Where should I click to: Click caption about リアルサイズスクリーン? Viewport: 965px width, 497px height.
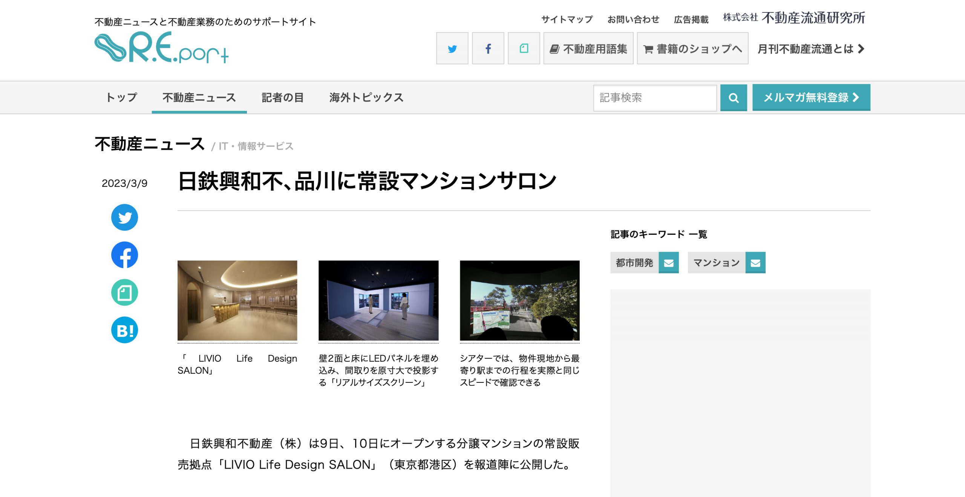click(x=378, y=370)
